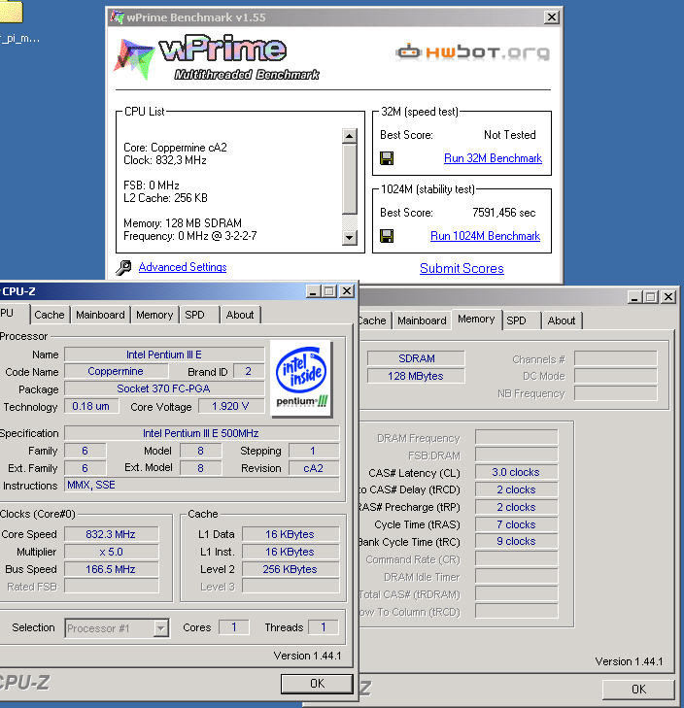Click 'Core: Coppermine cA2' in CPU List
684x708 pixels.
pos(175,148)
